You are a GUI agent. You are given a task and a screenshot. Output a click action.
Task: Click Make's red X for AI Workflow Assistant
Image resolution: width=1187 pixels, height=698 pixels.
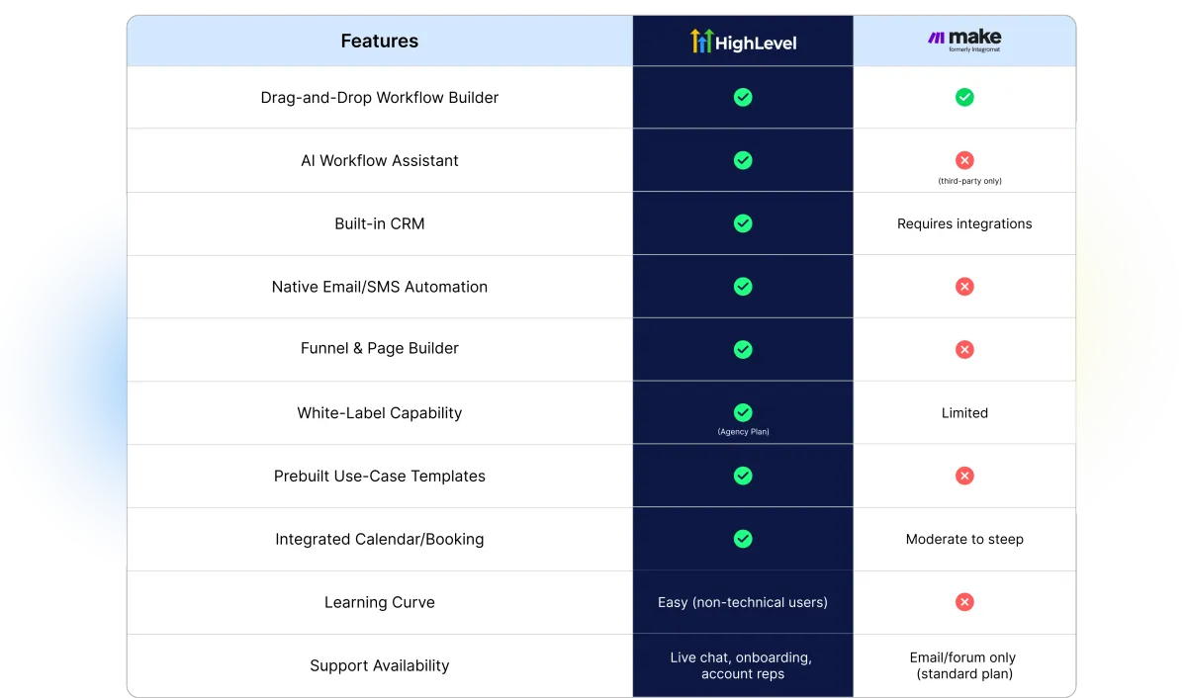964,160
